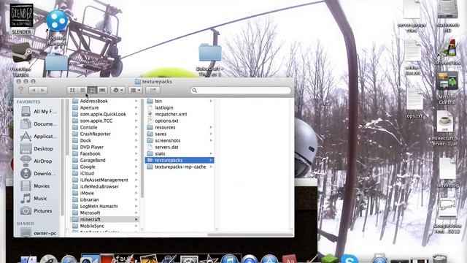Expand arrow beside resources folder
Image resolution: width=467 pixels, height=263 pixels.
211,127
